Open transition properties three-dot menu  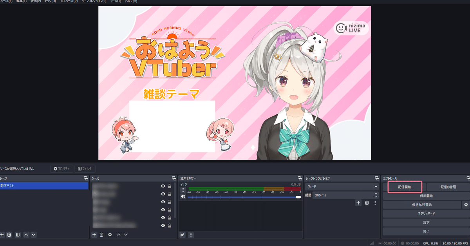(x=375, y=203)
